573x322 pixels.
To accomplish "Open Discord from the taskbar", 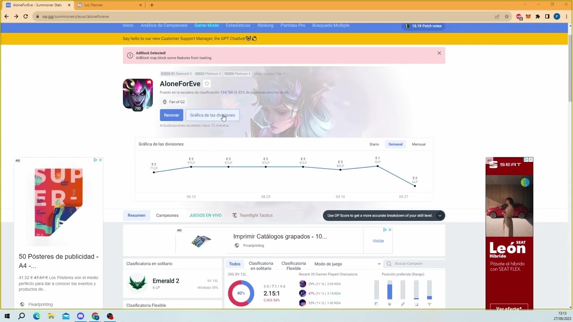I will point(81,316).
